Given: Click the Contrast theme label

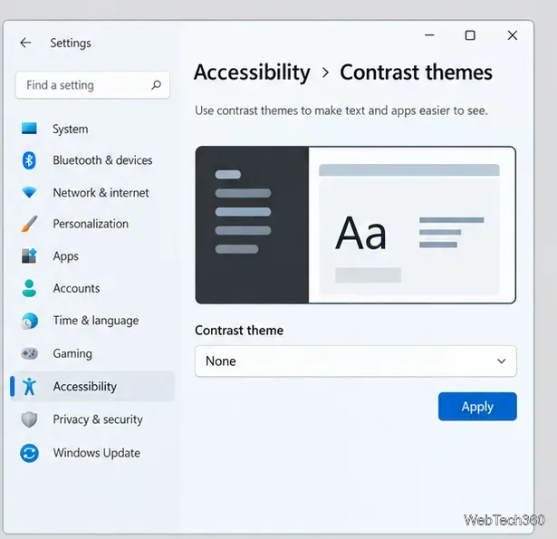Looking at the screenshot, I should tap(239, 331).
